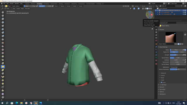Toggle viewport X-ray mode
This screenshot has width=187, height=105.
pos(143,8)
